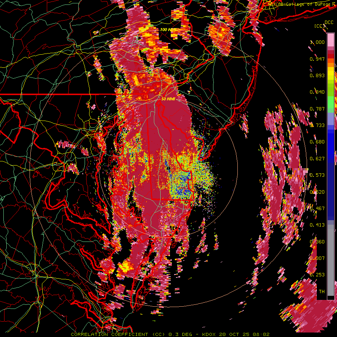
Task: Click the 0.840 scale value
Action: coord(317,92)
